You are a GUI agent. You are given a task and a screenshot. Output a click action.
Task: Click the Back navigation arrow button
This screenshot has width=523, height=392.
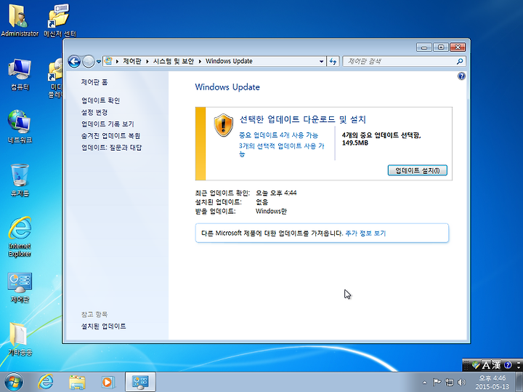point(74,61)
